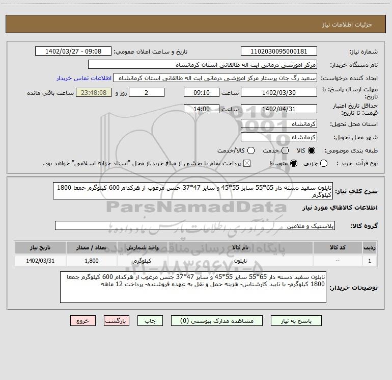
Task: Toggle the treasury documents payment checkbox
Action: (x=247, y=163)
